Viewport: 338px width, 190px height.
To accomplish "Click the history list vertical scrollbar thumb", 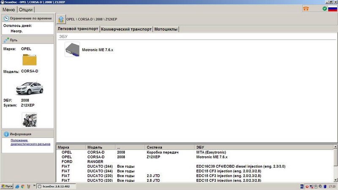I will tap(335, 157).
